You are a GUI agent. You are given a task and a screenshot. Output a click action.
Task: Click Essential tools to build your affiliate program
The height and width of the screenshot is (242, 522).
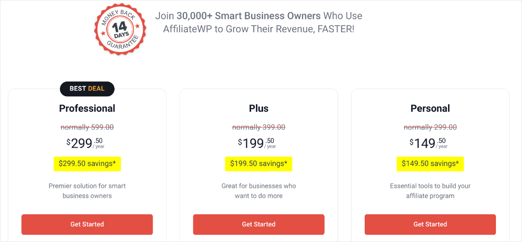(430, 191)
